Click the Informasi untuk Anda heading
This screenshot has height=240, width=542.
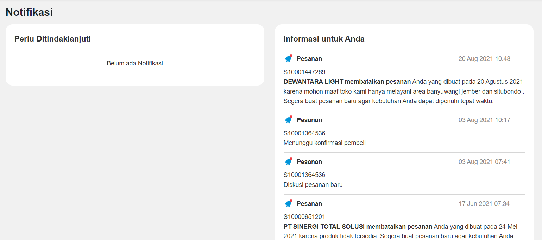(x=324, y=39)
